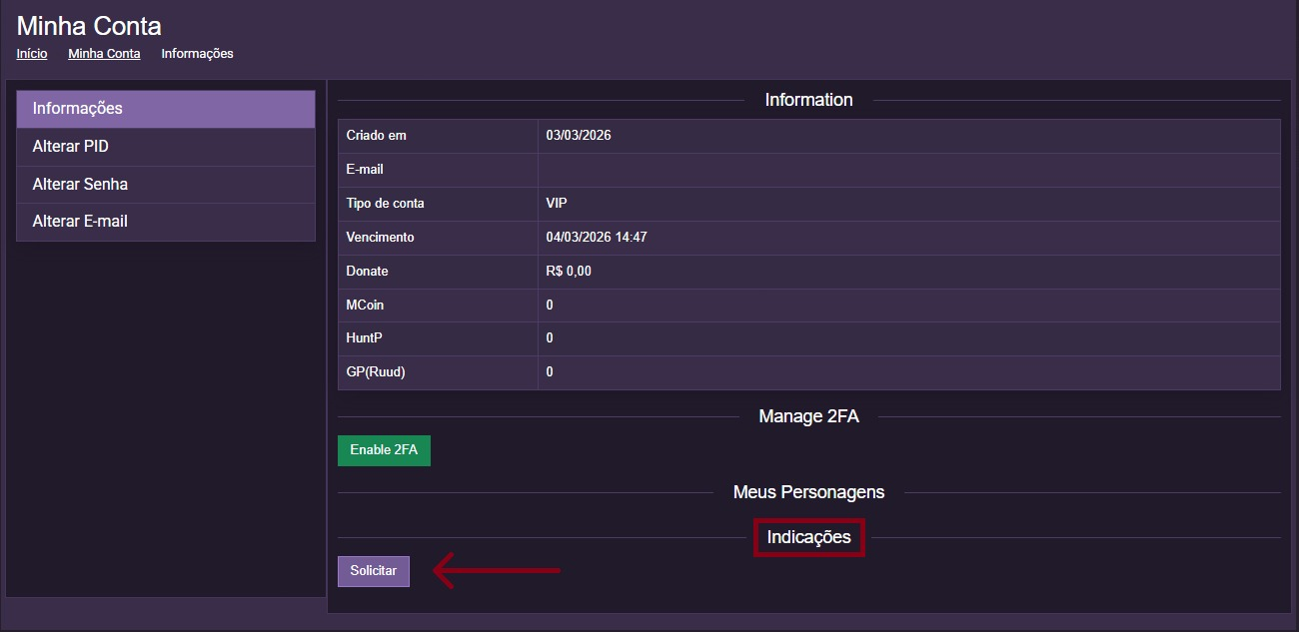
Task: Select Informações in the sidebar menu
Action: [166, 109]
